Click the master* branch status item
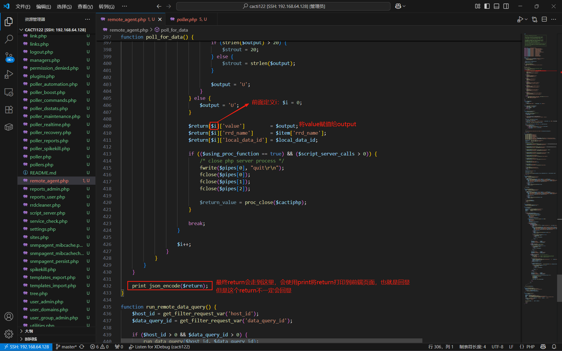The height and width of the screenshot is (351, 562). [66, 347]
